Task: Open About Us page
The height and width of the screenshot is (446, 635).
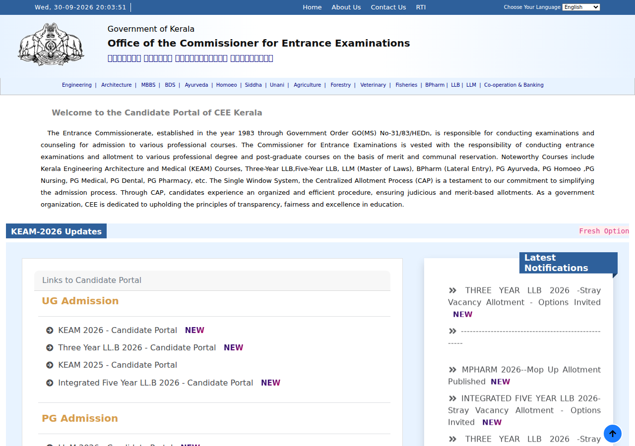Action: [346, 7]
